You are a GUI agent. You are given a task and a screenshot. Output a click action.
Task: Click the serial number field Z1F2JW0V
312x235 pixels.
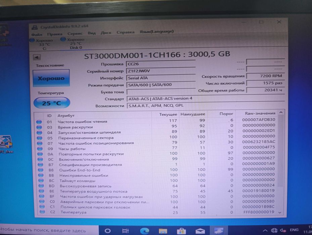161,71
